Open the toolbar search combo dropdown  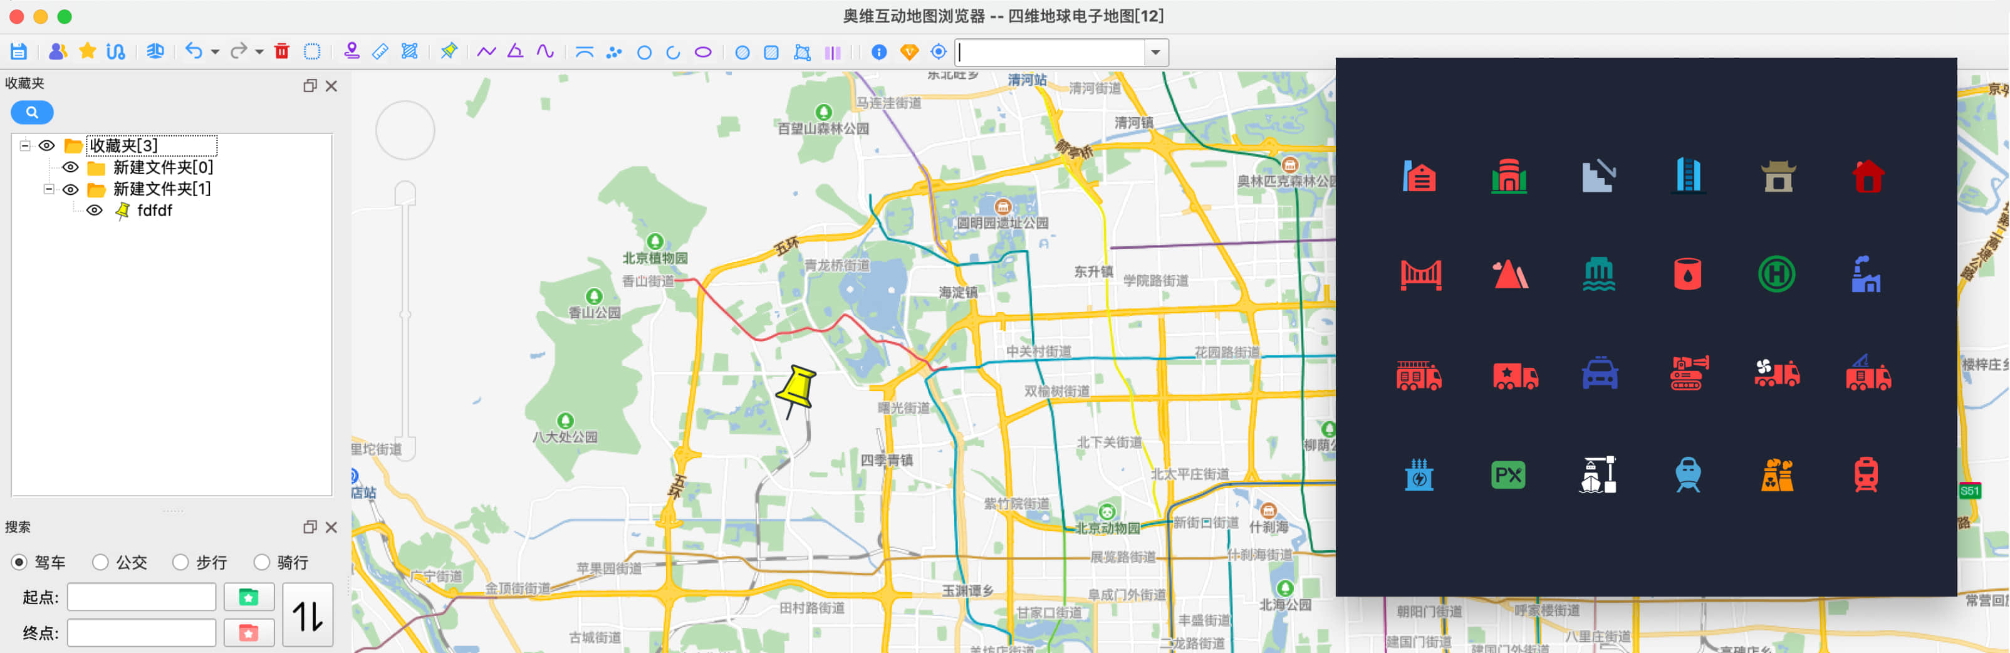click(x=1155, y=52)
